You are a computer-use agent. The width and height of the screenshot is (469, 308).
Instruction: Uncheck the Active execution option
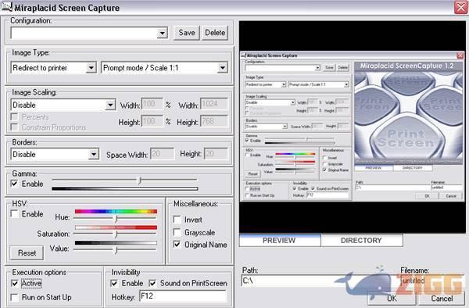tap(14, 283)
